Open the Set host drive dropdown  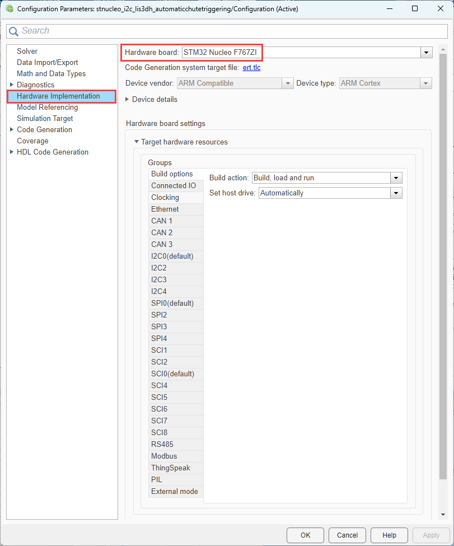point(396,193)
